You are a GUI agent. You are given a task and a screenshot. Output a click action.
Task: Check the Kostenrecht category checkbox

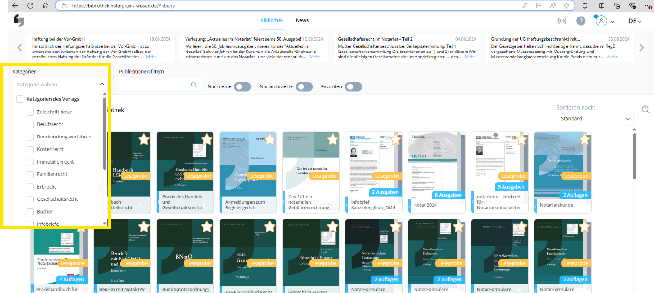30,149
